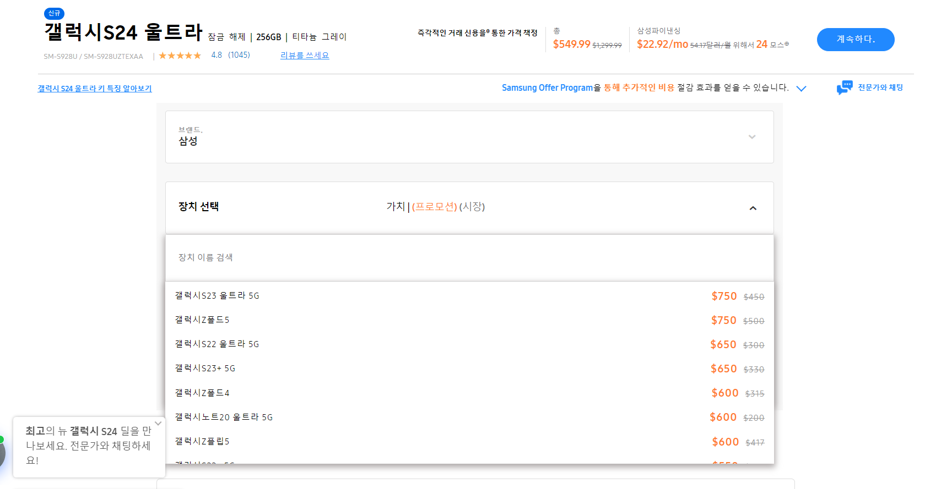Select 갤럭시S22 울트라 5G device
The width and height of the screenshot is (952, 489).
tap(469, 344)
